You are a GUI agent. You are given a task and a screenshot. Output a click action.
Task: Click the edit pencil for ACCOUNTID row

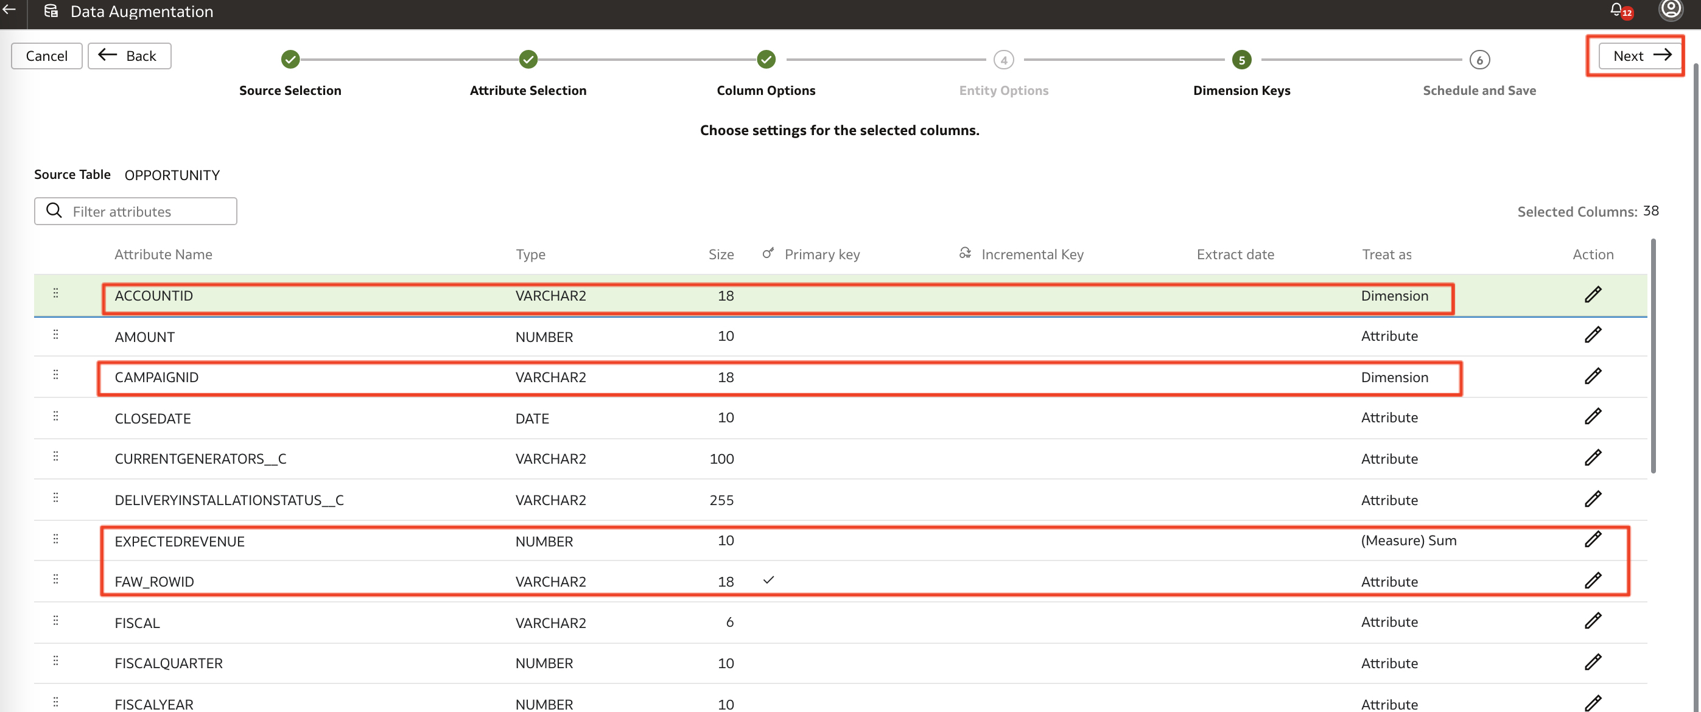pos(1593,295)
